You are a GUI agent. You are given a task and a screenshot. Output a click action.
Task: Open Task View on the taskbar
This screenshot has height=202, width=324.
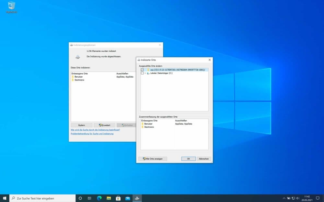point(89,198)
